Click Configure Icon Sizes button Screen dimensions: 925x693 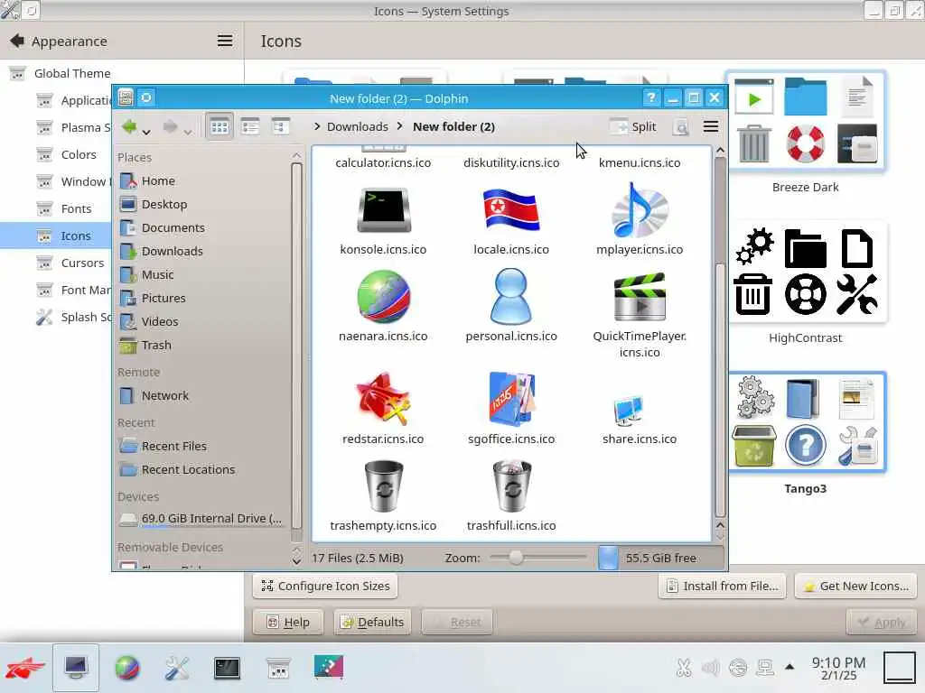pos(325,586)
